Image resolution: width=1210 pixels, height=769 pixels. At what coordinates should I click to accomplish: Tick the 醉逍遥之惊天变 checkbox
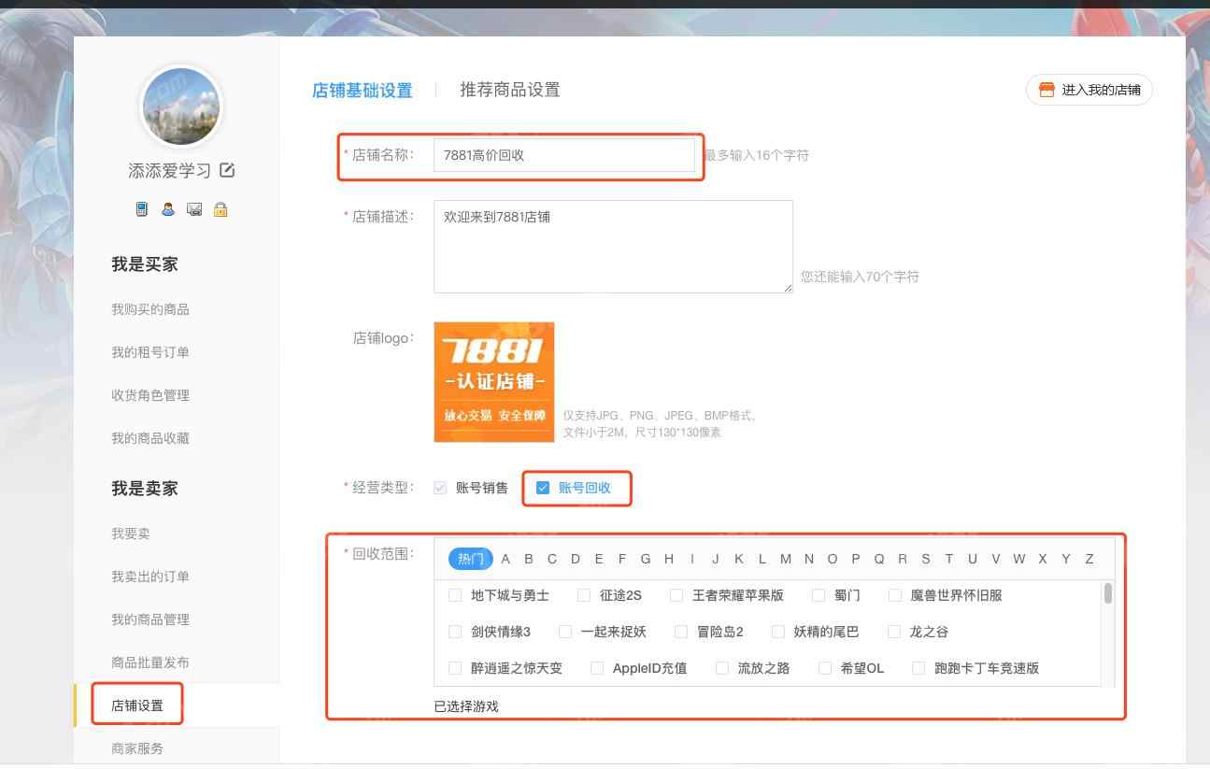455,668
